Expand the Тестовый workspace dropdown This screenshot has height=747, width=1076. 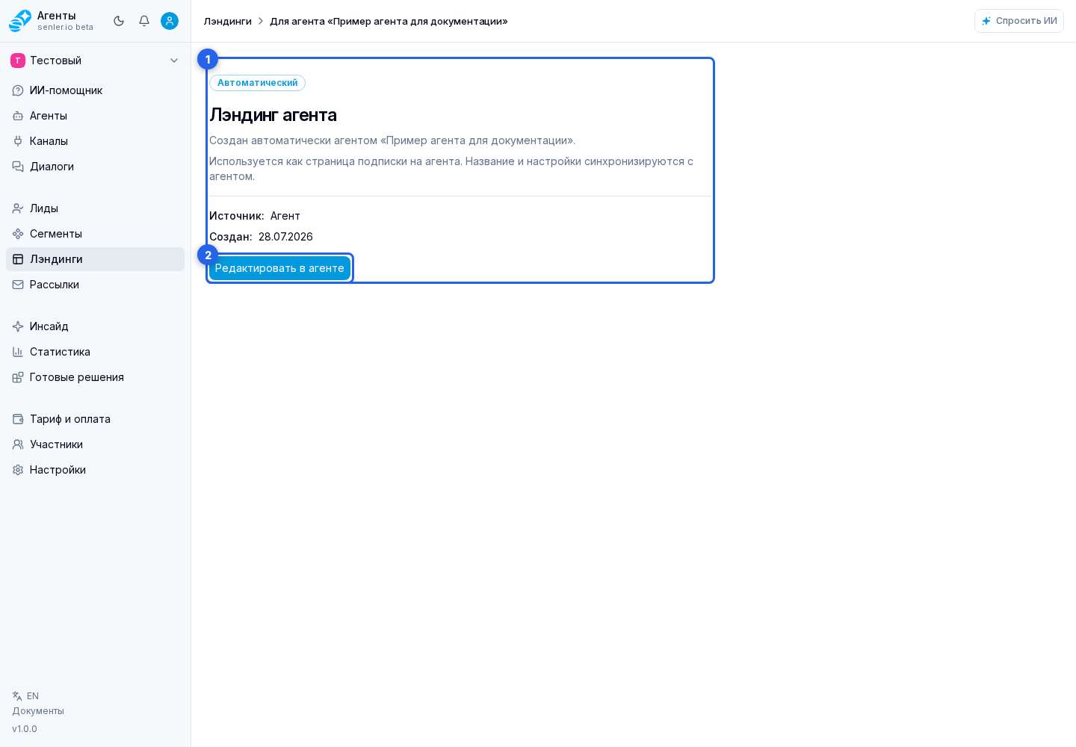96,61
